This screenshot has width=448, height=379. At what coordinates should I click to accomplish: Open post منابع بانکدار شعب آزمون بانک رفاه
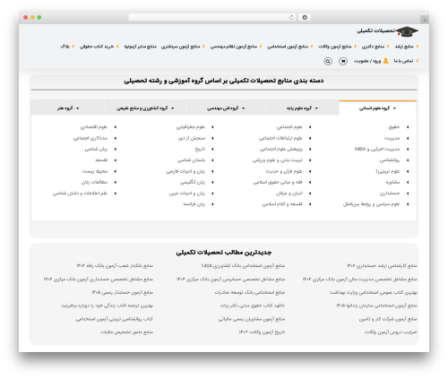(x=115, y=266)
